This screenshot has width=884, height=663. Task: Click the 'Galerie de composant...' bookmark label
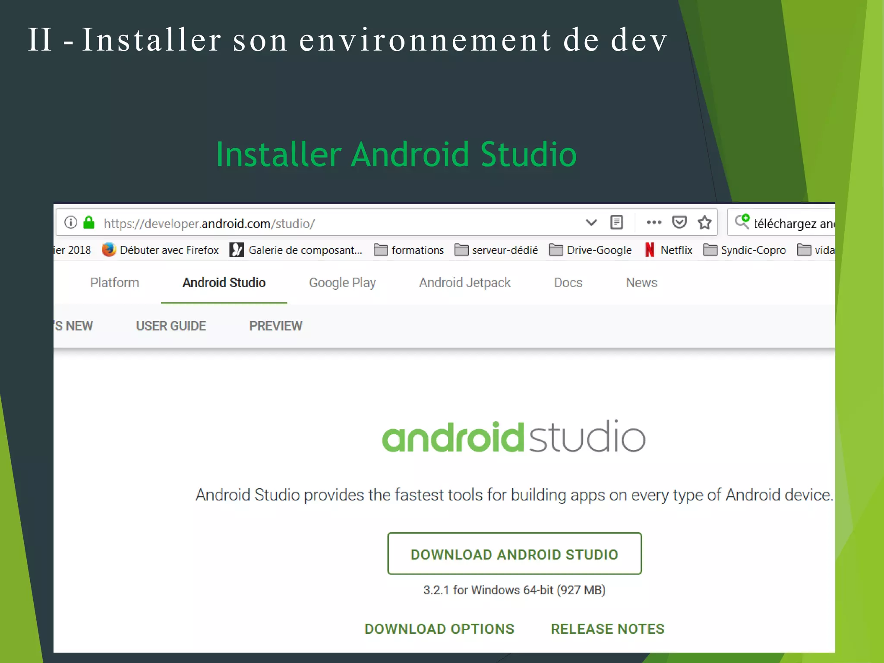coord(305,250)
